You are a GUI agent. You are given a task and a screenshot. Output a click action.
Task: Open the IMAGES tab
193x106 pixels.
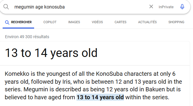tap(74, 22)
